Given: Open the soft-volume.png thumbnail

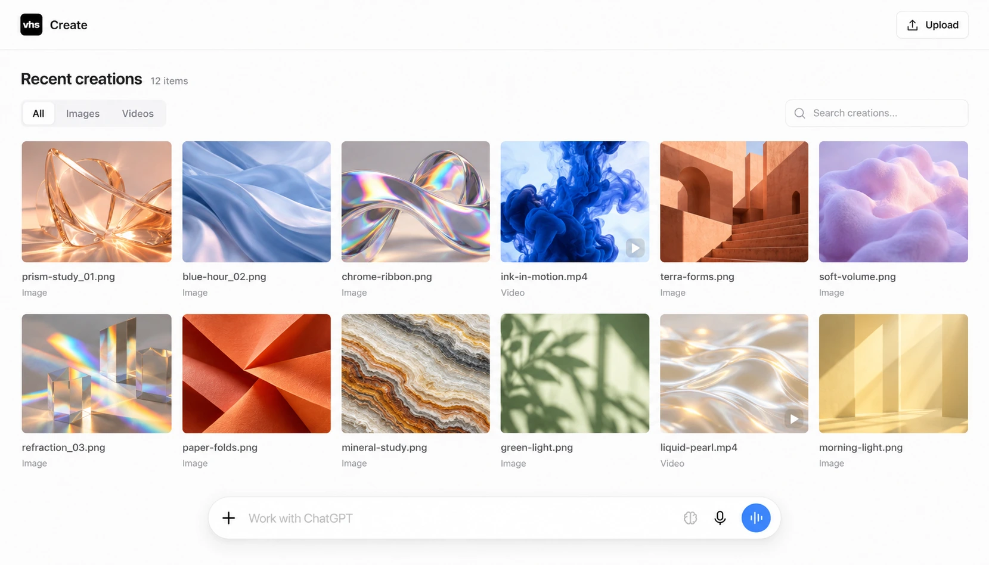Looking at the screenshot, I should pyautogui.click(x=894, y=201).
